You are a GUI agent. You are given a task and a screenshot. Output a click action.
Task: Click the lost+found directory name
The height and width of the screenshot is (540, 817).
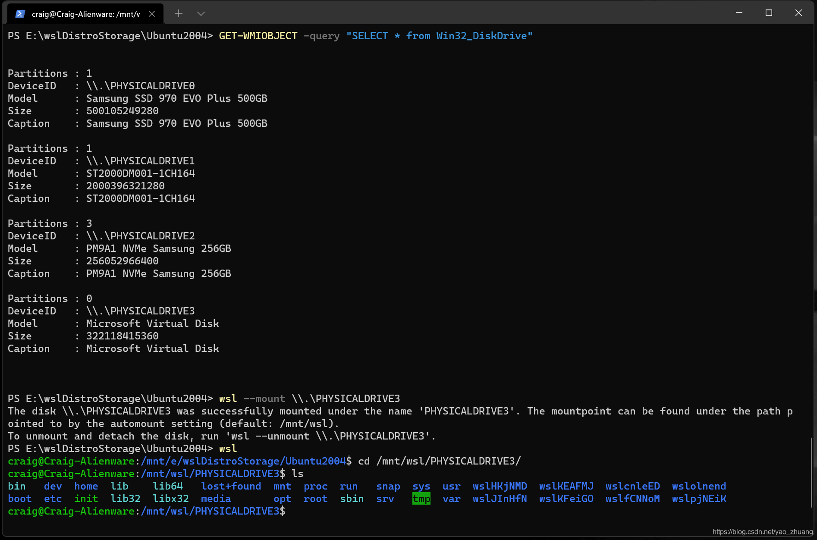coord(231,486)
